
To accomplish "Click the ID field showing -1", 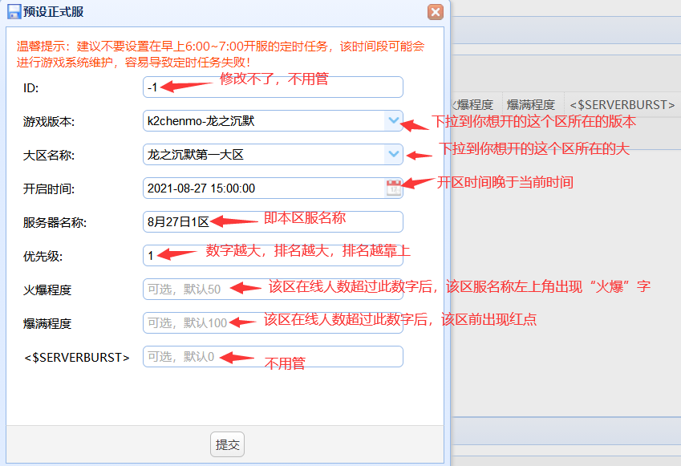I will click(273, 87).
